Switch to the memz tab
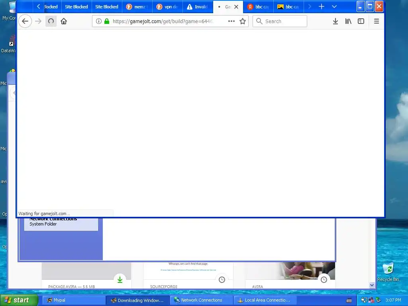The image size is (408, 306). coord(137,7)
